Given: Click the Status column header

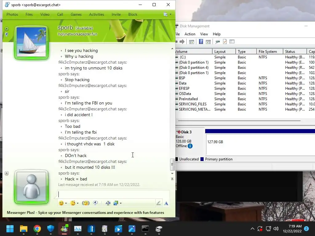Looking at the screenshot, I should [x=295, y=52].
